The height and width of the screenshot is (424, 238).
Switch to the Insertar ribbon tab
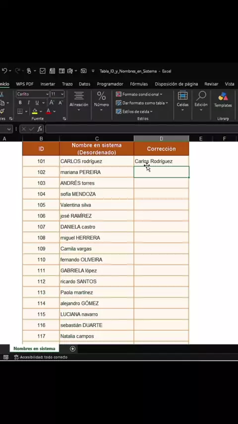tap(48, 84)
